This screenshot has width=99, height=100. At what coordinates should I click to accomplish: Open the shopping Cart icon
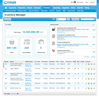pyautogui.click(x=75, y=2)
